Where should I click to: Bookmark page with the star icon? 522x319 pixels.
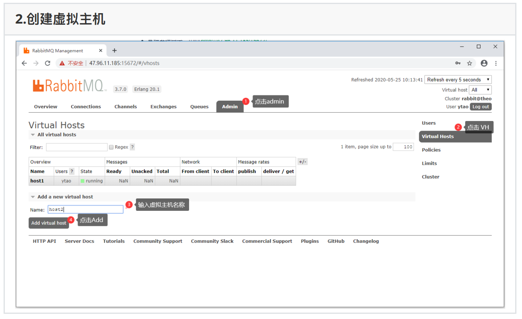(x=470, y=63)
